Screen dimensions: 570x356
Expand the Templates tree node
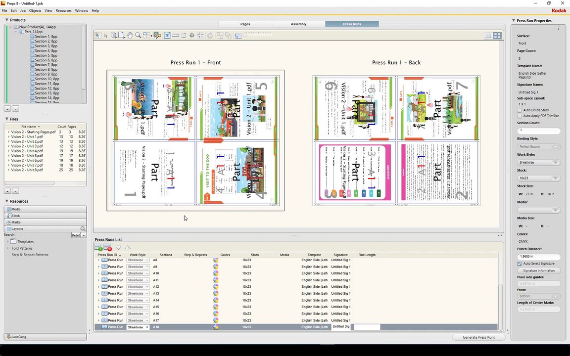(7, 242)
